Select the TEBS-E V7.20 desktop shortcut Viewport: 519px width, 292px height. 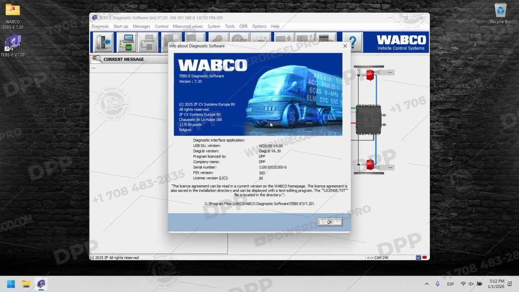(x=13, y=46)
